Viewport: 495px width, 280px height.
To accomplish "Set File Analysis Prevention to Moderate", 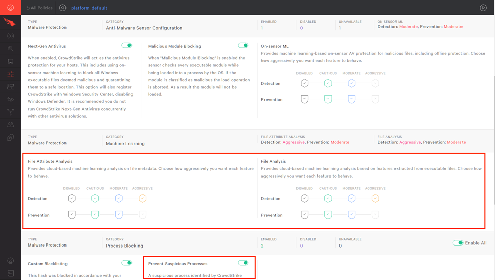I will click(352, 215).
